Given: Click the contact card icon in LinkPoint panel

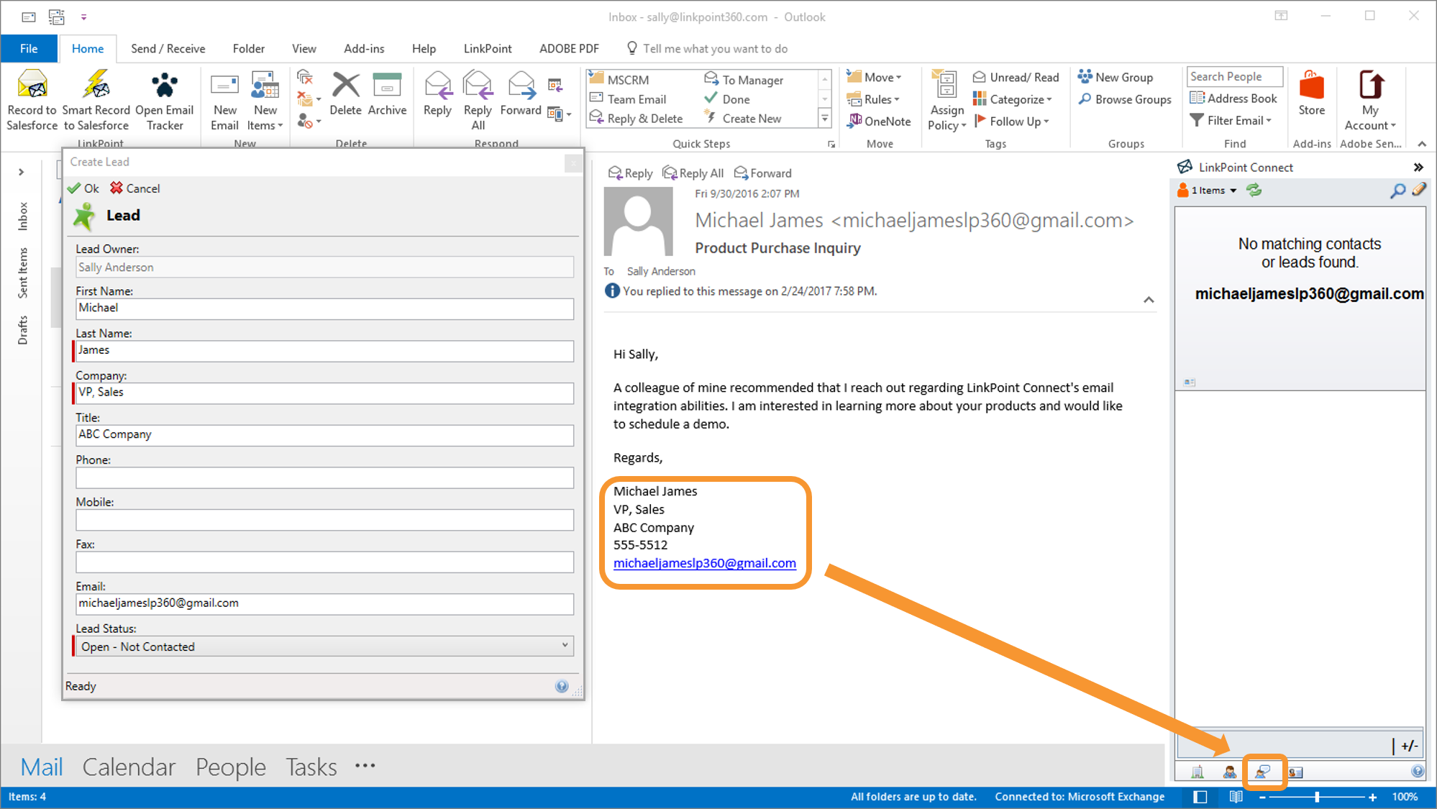Looking at the screenshot, I should pos(1296,772).
